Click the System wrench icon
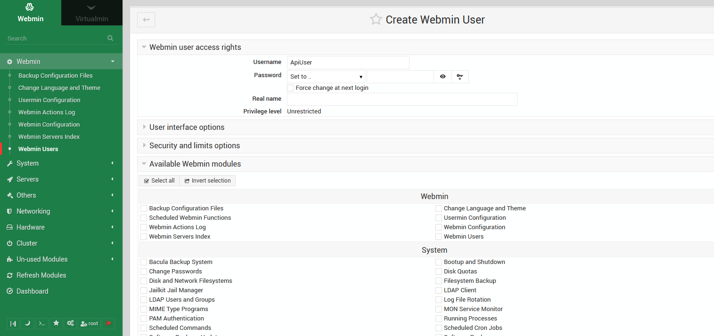 pos(10,163)
